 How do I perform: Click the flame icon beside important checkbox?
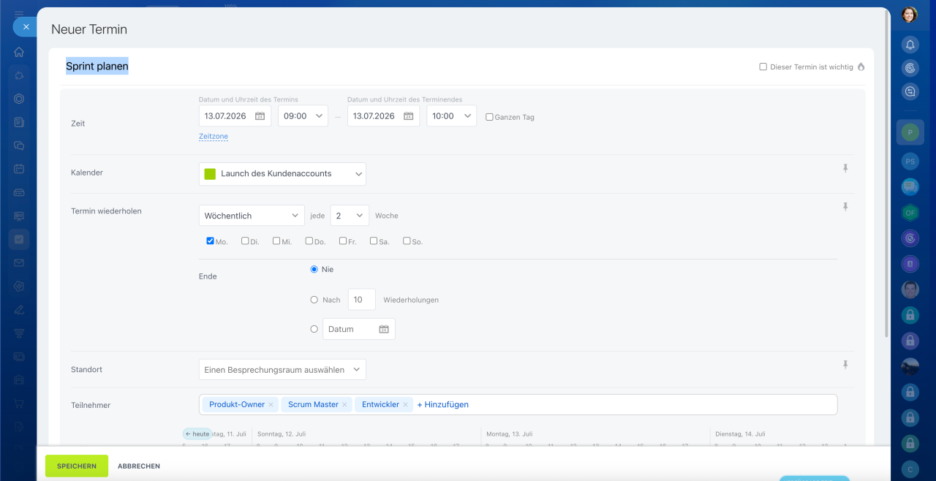(861, 67)
